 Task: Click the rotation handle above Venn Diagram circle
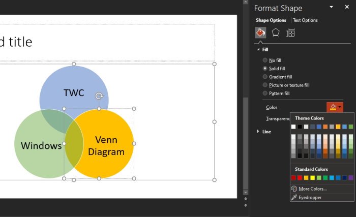click(99, 96)
